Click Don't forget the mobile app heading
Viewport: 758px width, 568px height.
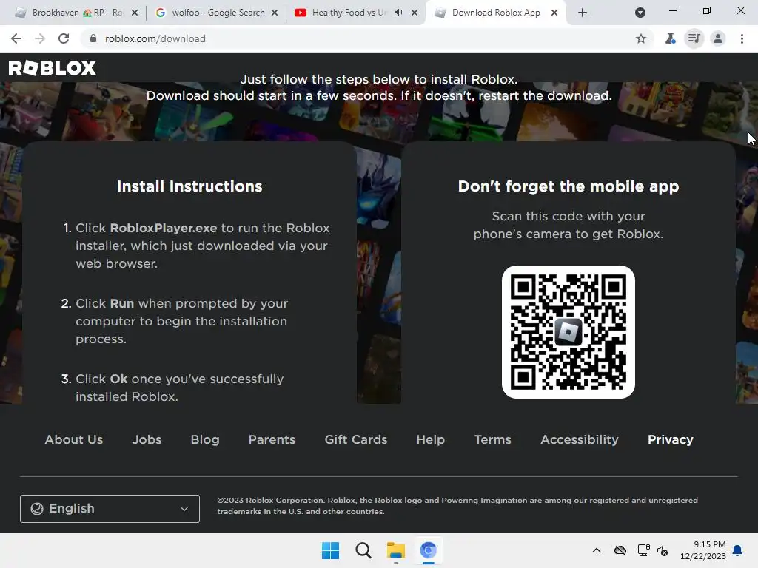(568, 186)
